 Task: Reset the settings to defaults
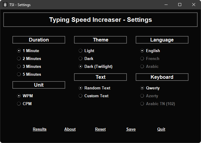(100, 129)
